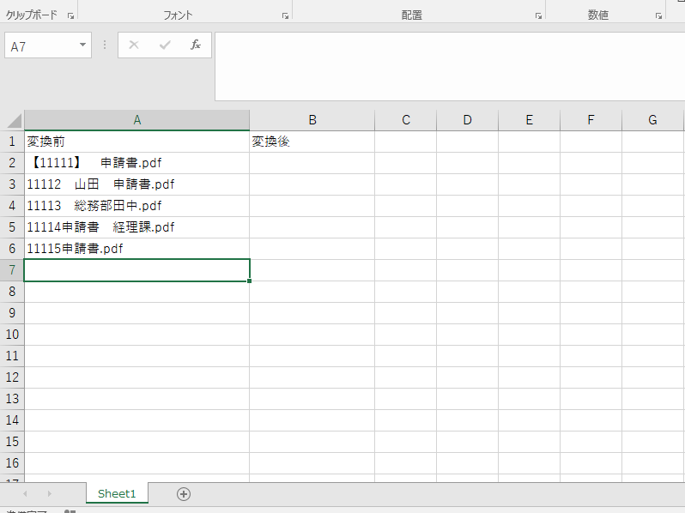This screenshot has height=513, width=685.
Task: Select column B header
Action: (312, 120)
